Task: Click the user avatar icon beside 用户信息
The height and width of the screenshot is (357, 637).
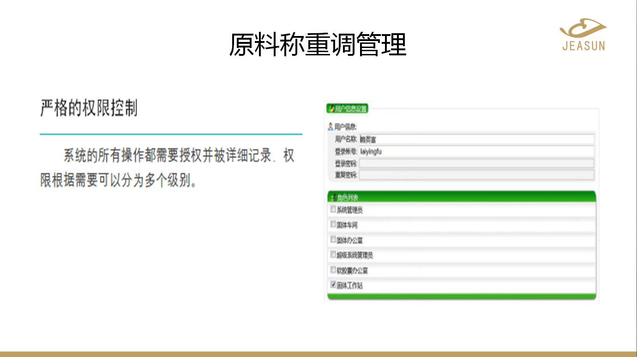Action: click(330, 126)
